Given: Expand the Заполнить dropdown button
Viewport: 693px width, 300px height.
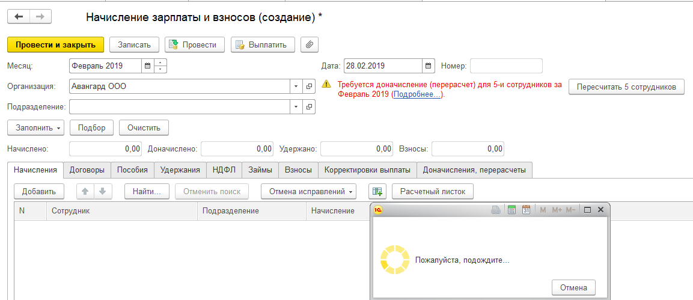Looking at the screenshot, I should tap(36, 127).
